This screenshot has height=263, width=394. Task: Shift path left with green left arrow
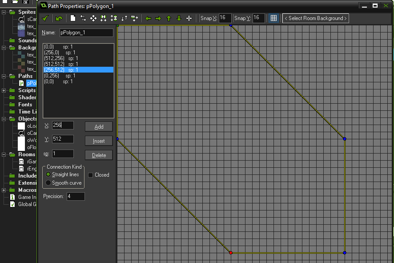(x=148, y=18)
